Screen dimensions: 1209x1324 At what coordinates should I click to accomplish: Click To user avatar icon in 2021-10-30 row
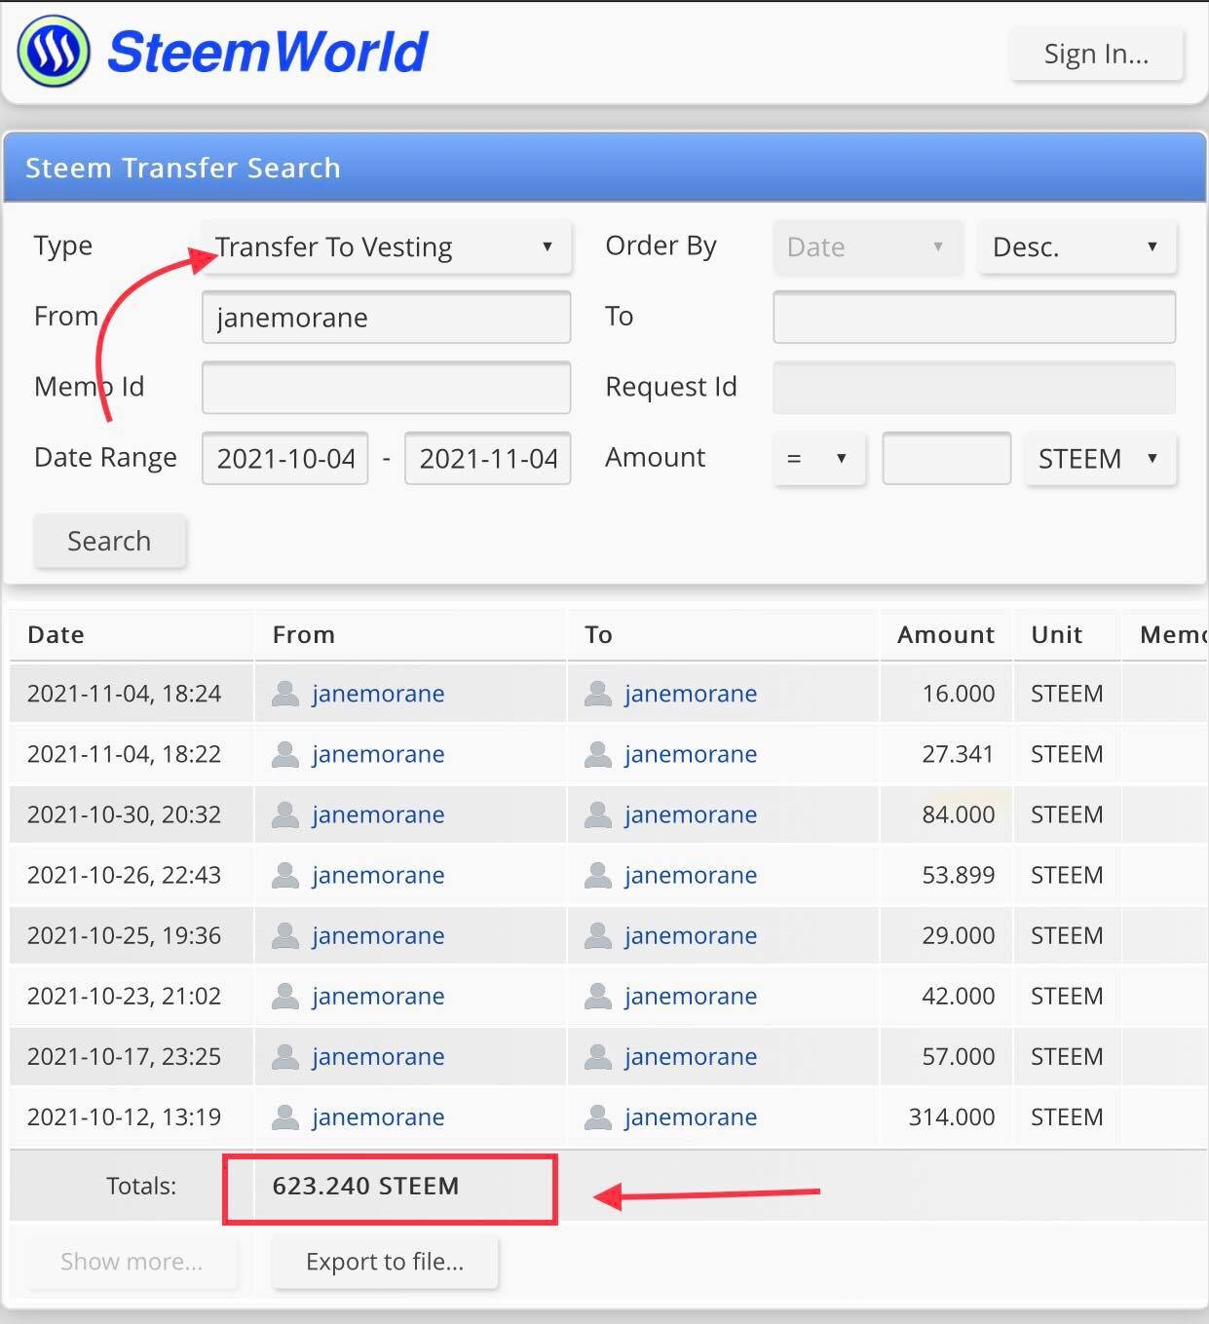598,814
